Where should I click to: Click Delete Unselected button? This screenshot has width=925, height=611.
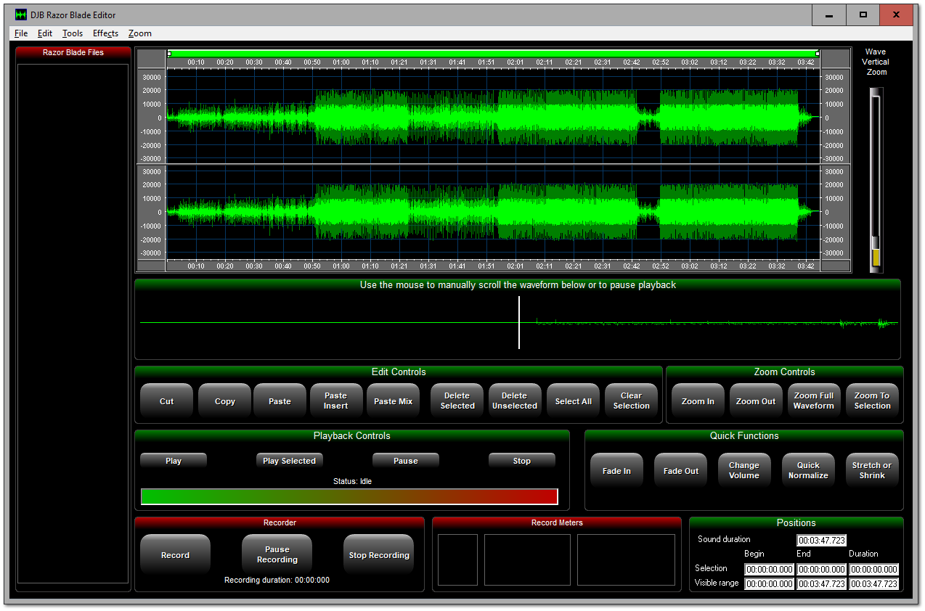(x=515, y=401)
